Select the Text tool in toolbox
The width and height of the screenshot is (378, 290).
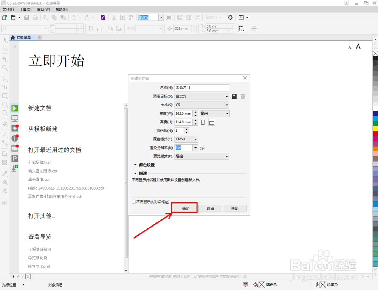click(x=5, y=124)
